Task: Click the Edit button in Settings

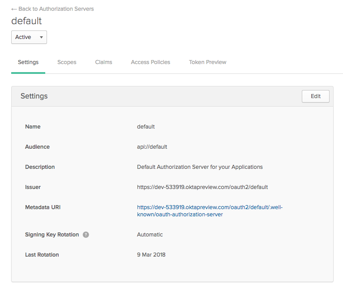Action: [x=316, y=96]
